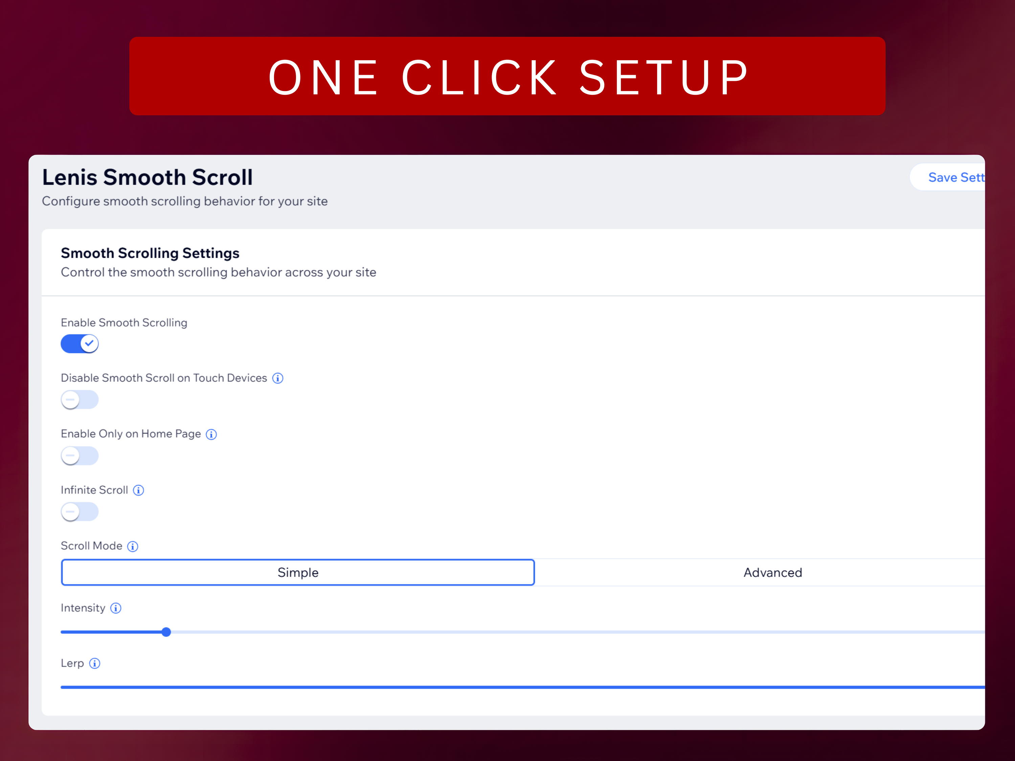Click the Enable Smooth Scrolling label text

point(124,322)
